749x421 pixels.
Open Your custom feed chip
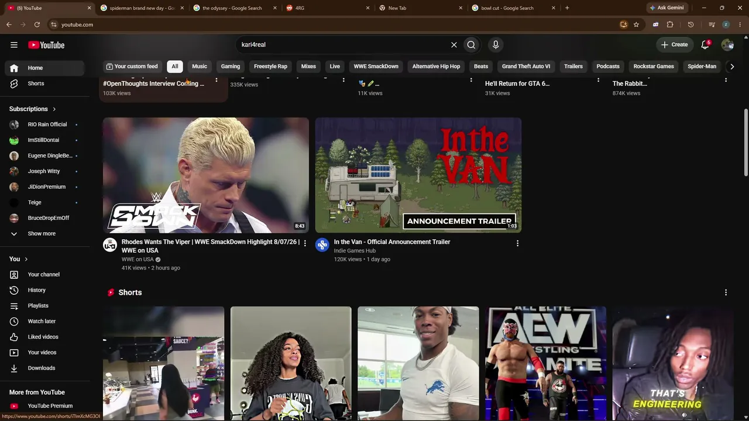point(132,67)
